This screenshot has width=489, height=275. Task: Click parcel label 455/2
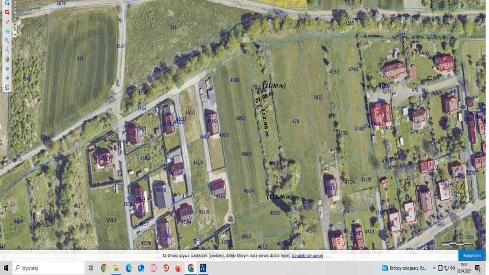pos(111,220)
